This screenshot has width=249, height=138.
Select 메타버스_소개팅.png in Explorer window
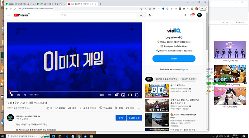pos(230,51)
